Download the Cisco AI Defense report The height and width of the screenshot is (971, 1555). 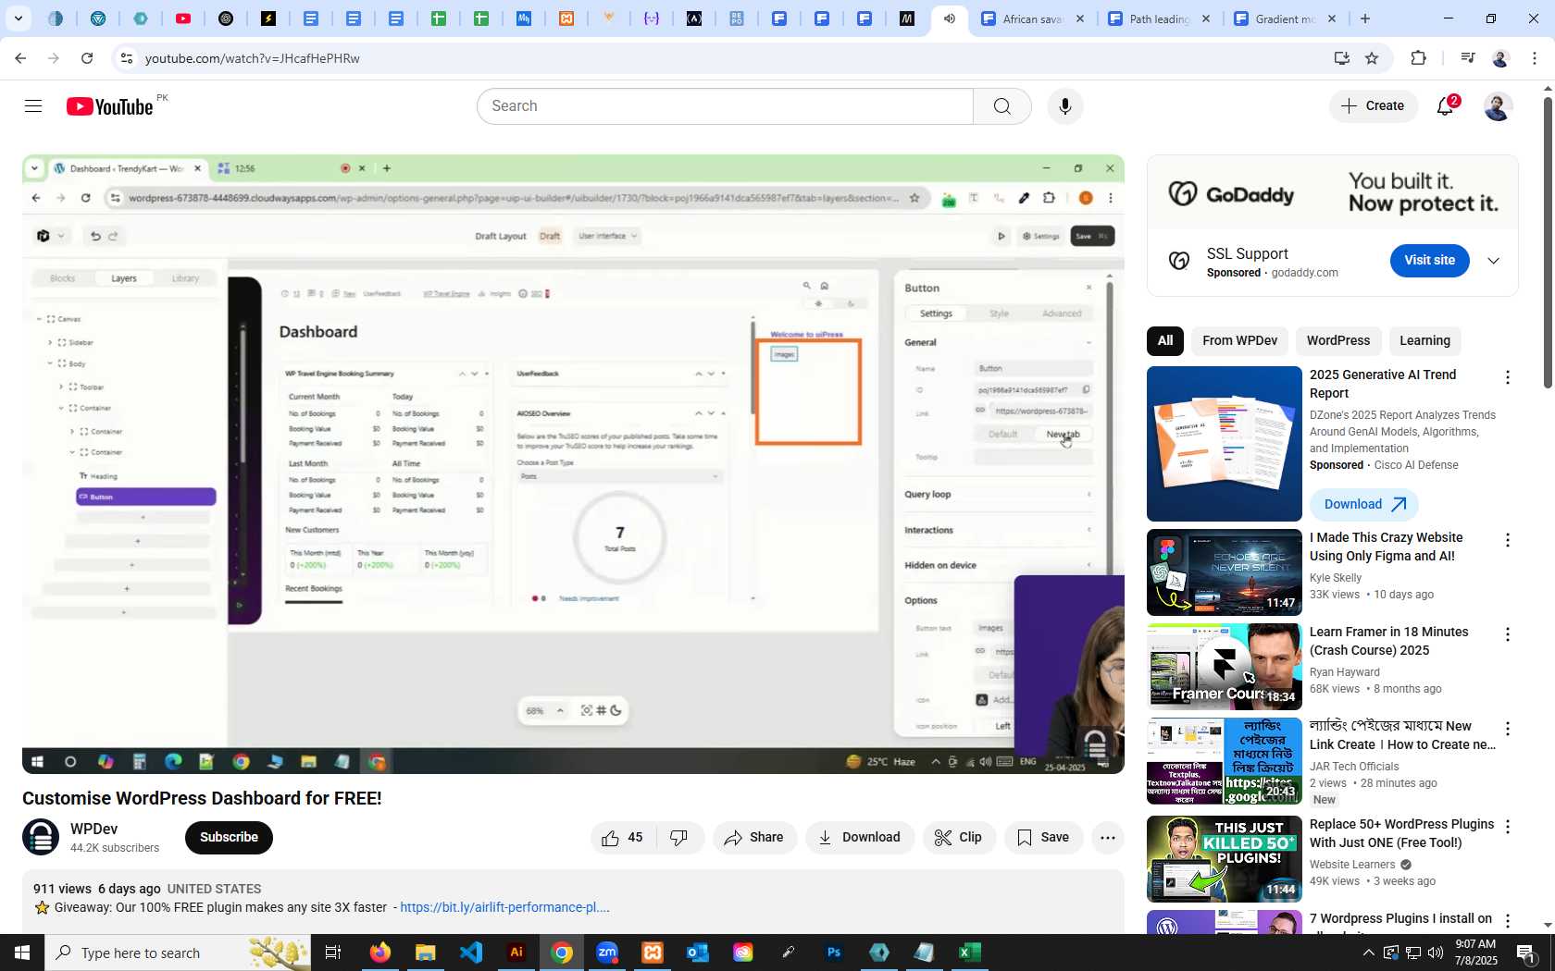[x=1363, y=505]
